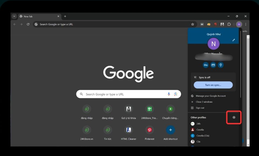
Task: Open the 24hStore_Trie... shortcut
Action: click(149, 112)
